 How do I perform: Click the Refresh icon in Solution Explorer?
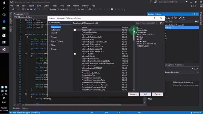[169, 18]
